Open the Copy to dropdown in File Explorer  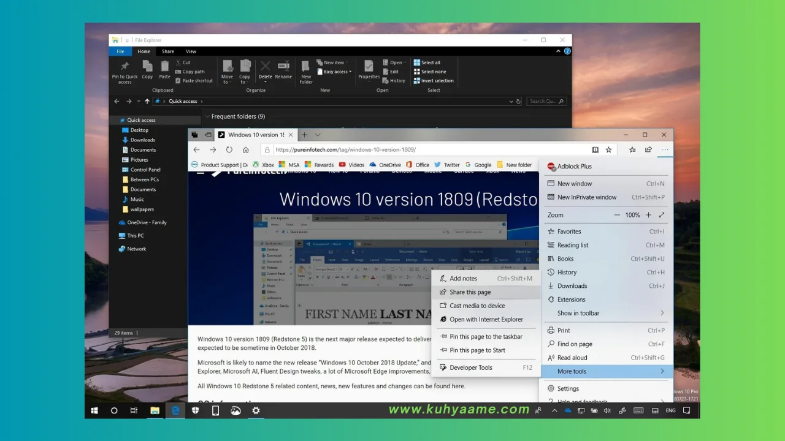point(245,72)
